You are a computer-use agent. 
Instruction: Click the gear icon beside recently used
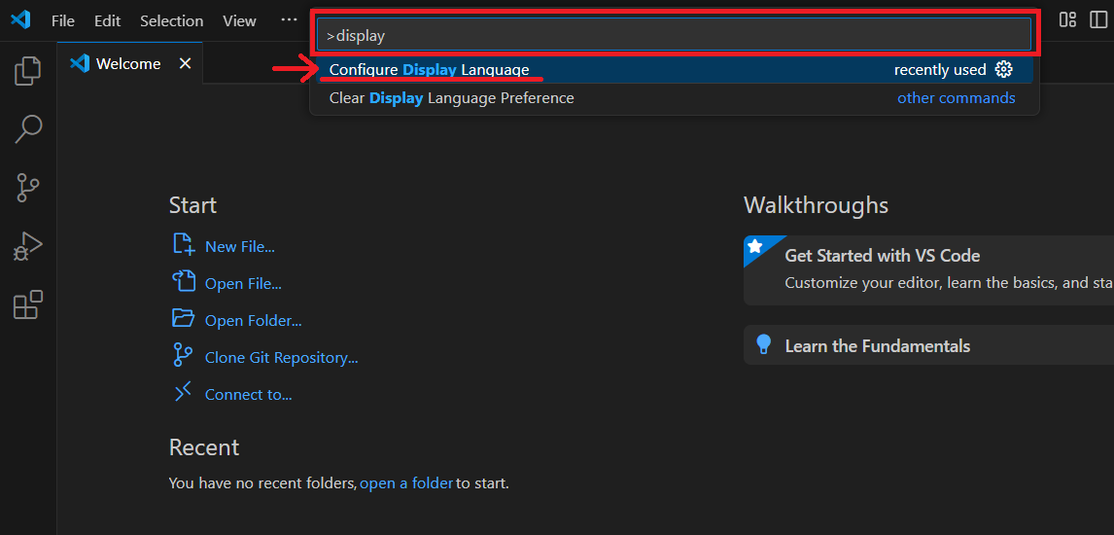tap(1003, 70)
